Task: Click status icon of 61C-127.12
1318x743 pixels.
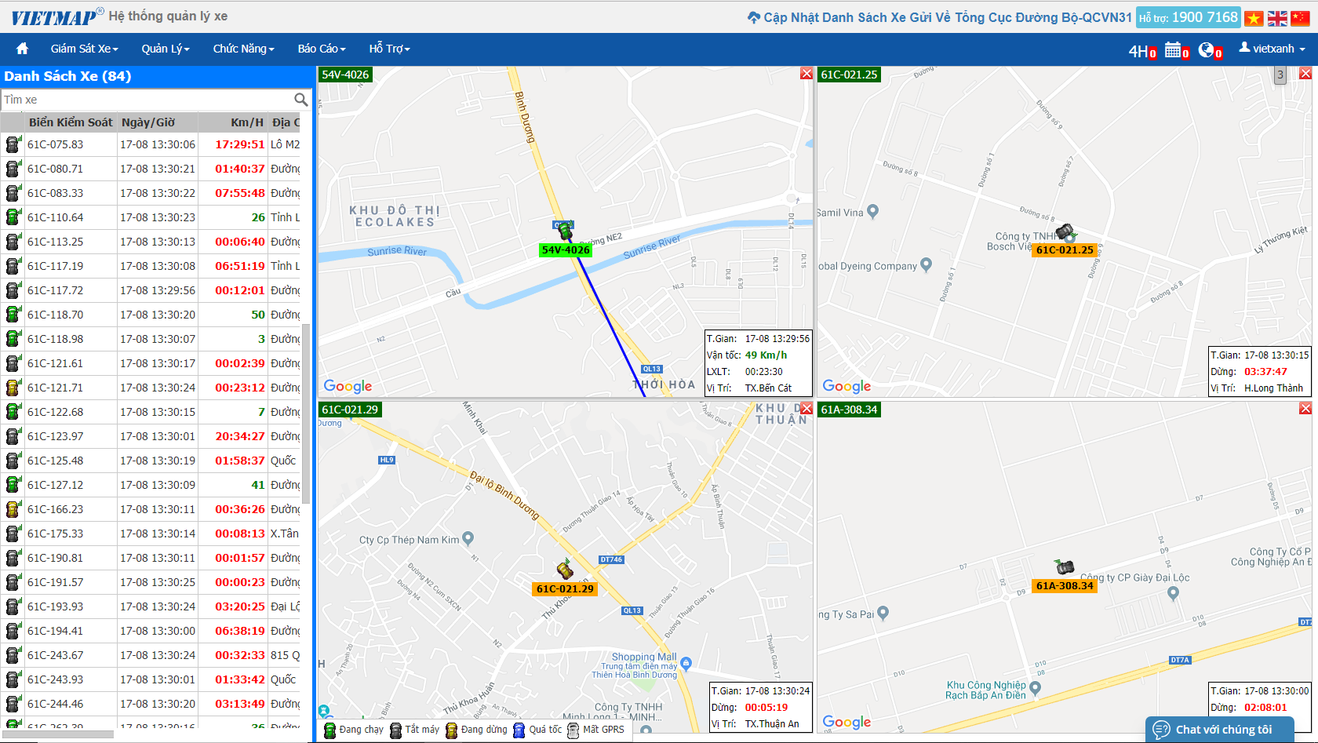Action: pos(13,485)
